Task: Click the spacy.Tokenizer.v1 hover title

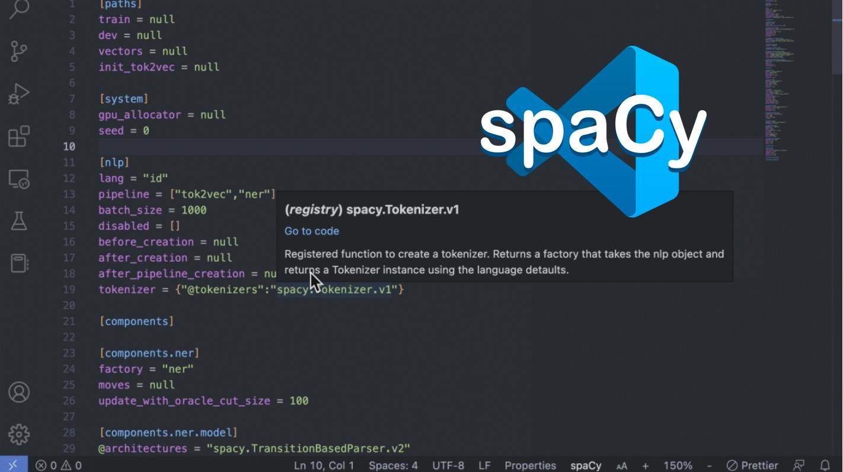Action: pos(372,209)
